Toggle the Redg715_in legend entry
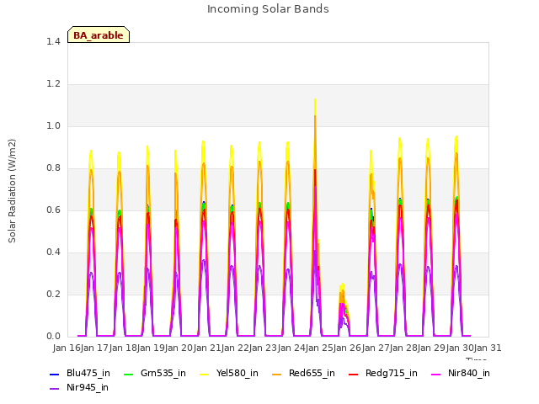 click(383, 374)
